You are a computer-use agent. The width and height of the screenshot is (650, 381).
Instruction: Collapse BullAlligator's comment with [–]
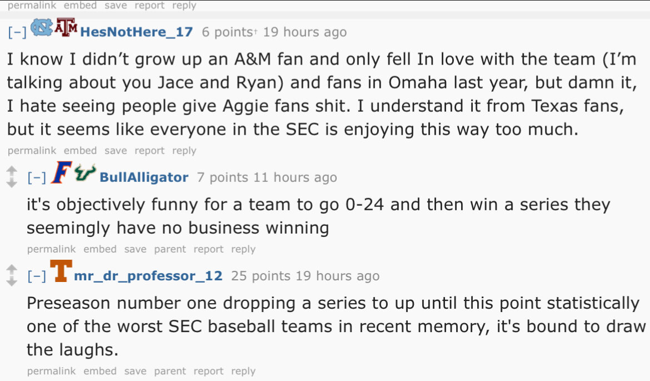pos(37,177)
